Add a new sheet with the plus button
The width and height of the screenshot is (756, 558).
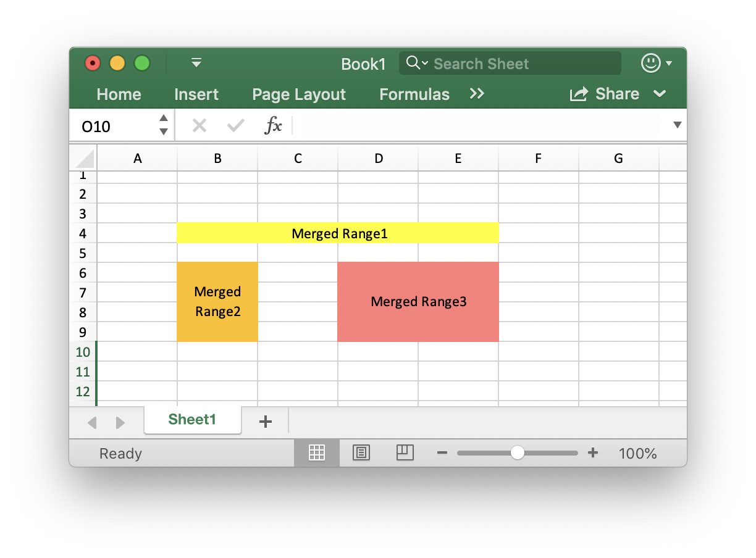[x=266, y=421]
